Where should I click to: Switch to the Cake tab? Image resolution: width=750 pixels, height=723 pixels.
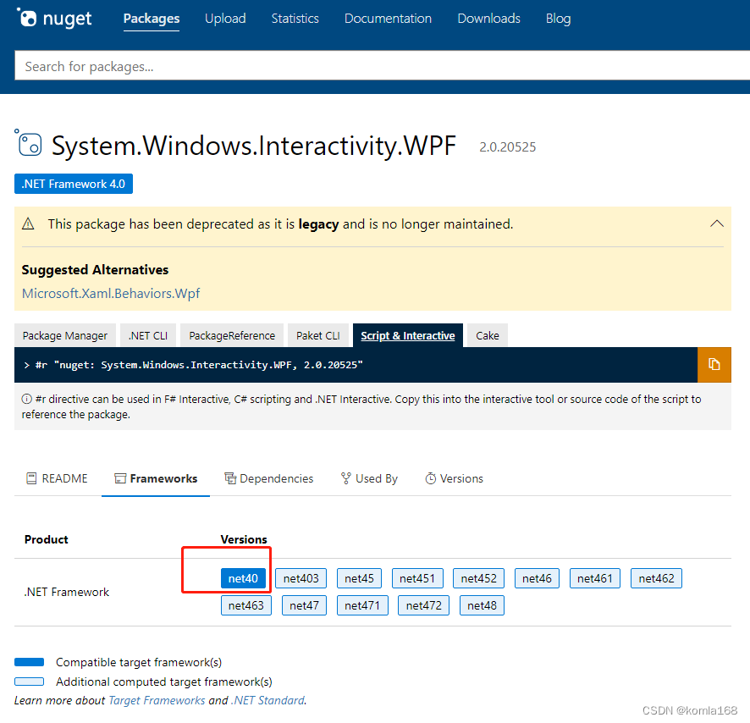click(487, 335)
